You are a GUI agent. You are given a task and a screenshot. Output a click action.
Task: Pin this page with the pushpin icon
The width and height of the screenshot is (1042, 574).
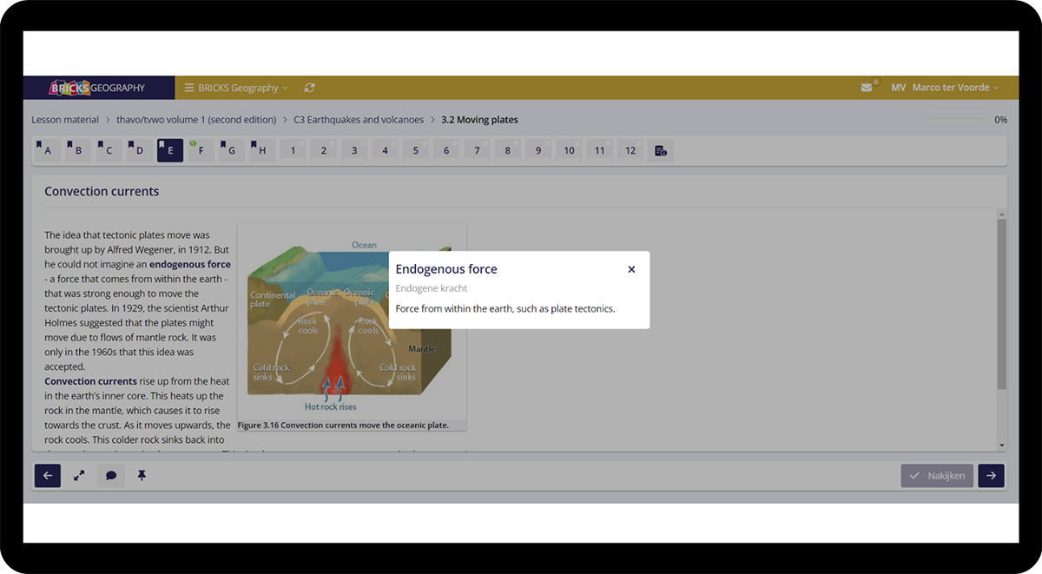[142, 476]
